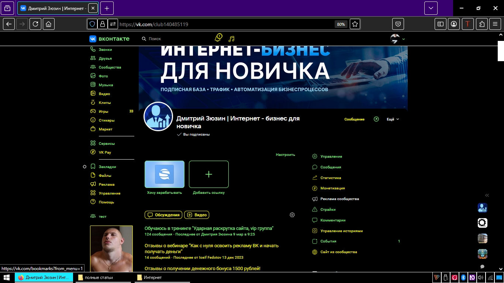Screen dimensions: 504x283
Task: Click the Вы подписаны subscription status
Action: 193,134
